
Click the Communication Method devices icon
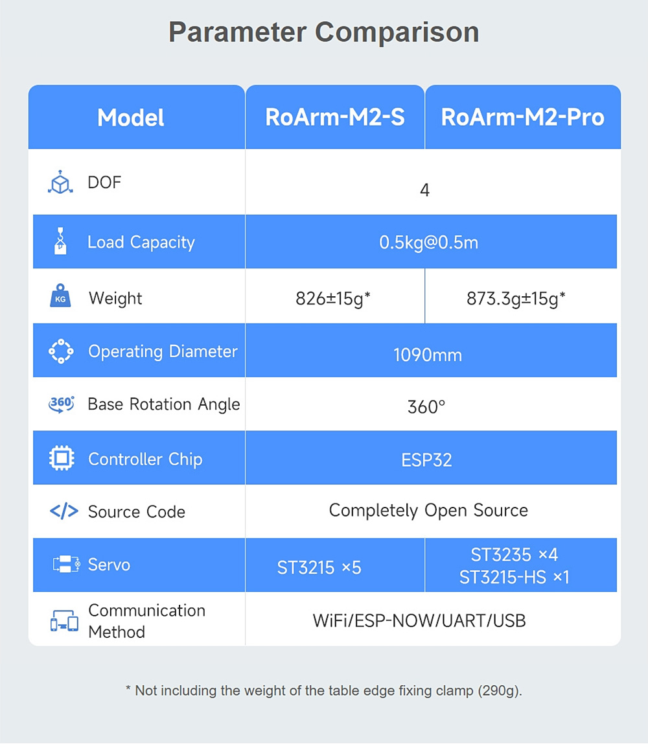pos(64,622)
